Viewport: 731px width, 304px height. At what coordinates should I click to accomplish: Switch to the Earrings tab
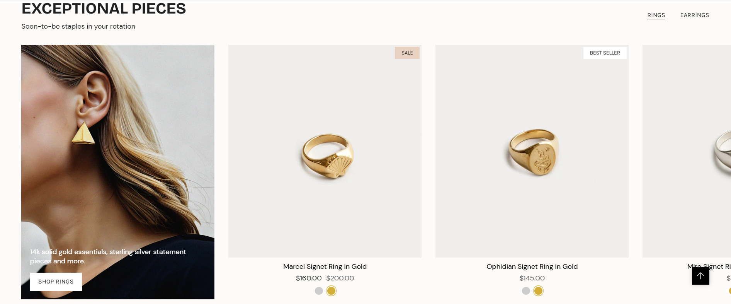pyautogui.click(x=694, y=15)
